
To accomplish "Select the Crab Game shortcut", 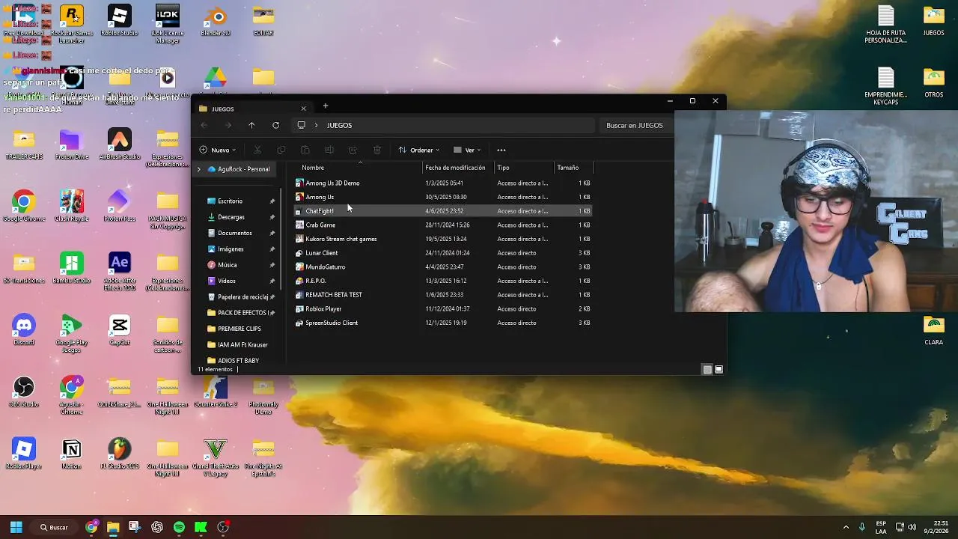I will [443, 225].
